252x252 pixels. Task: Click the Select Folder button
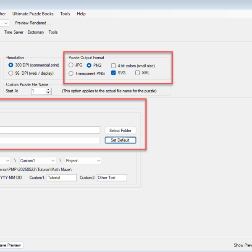[x=120, y=131]
